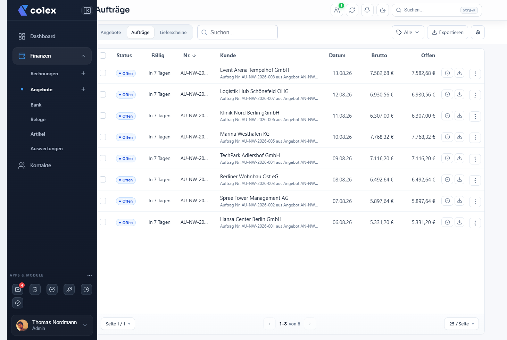This screenshot has height=340, width=507.
Task: Open the key module icon
Action: (x=69, y=289)
